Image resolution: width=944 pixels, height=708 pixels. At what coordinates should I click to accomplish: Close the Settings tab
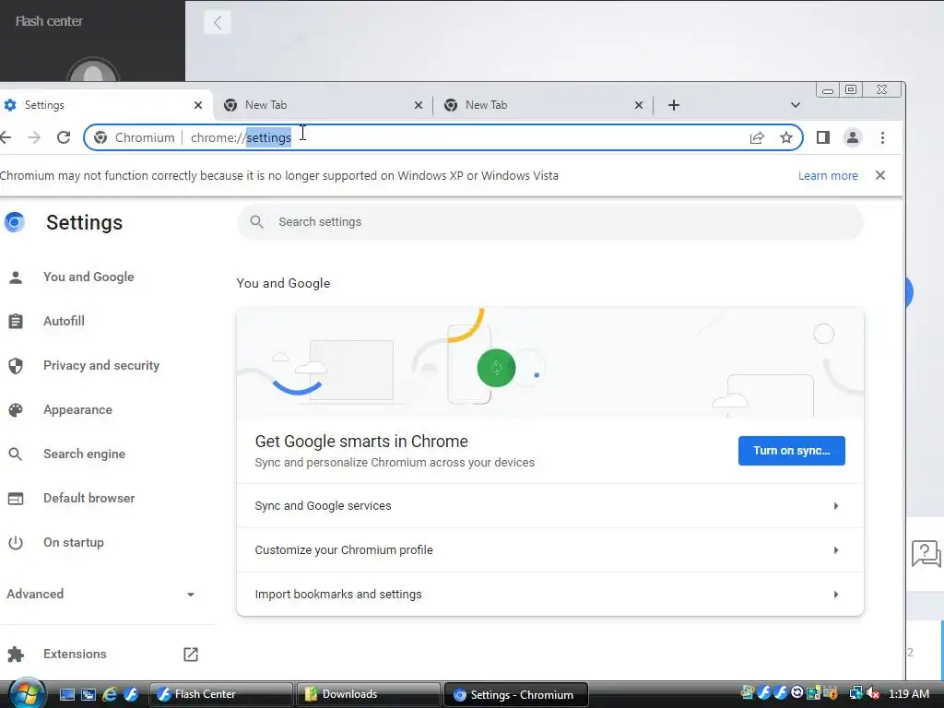(x=198, y=105)
